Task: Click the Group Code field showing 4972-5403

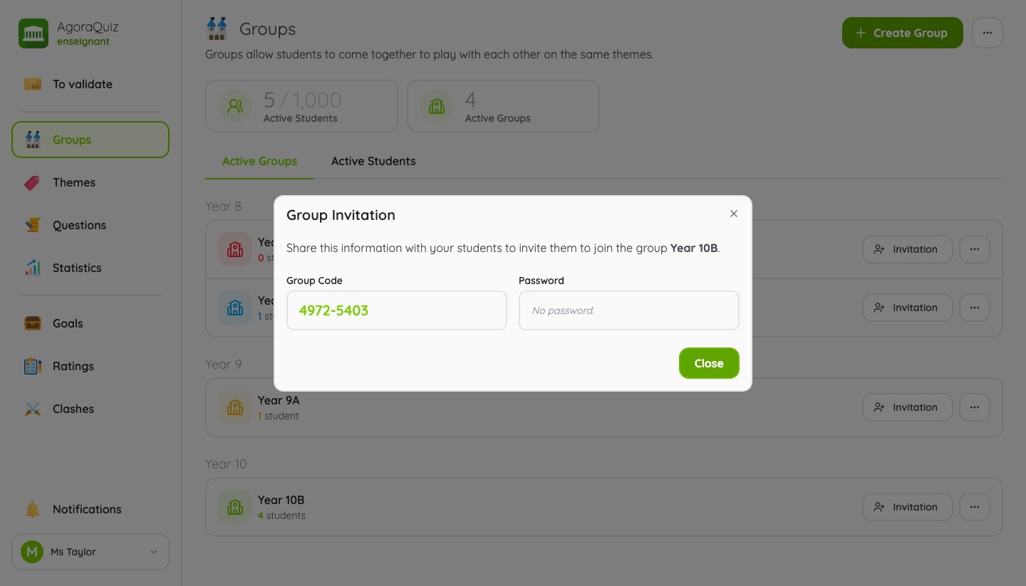Action: tap(397, 310)
